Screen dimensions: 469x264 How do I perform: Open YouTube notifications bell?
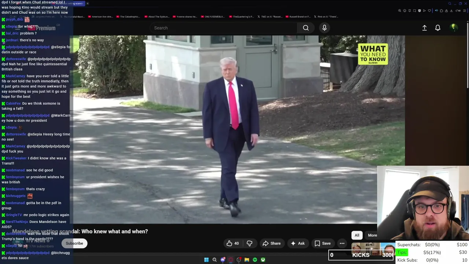437,28
